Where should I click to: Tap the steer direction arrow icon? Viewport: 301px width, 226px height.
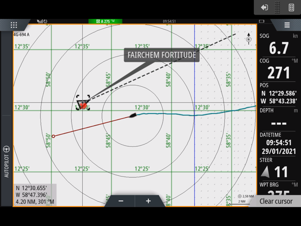(x=265, y=171)
